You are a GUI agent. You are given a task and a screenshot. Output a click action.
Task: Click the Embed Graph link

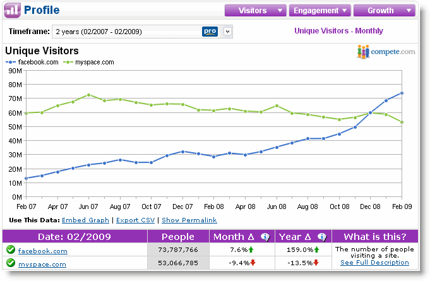coord(86,220)
